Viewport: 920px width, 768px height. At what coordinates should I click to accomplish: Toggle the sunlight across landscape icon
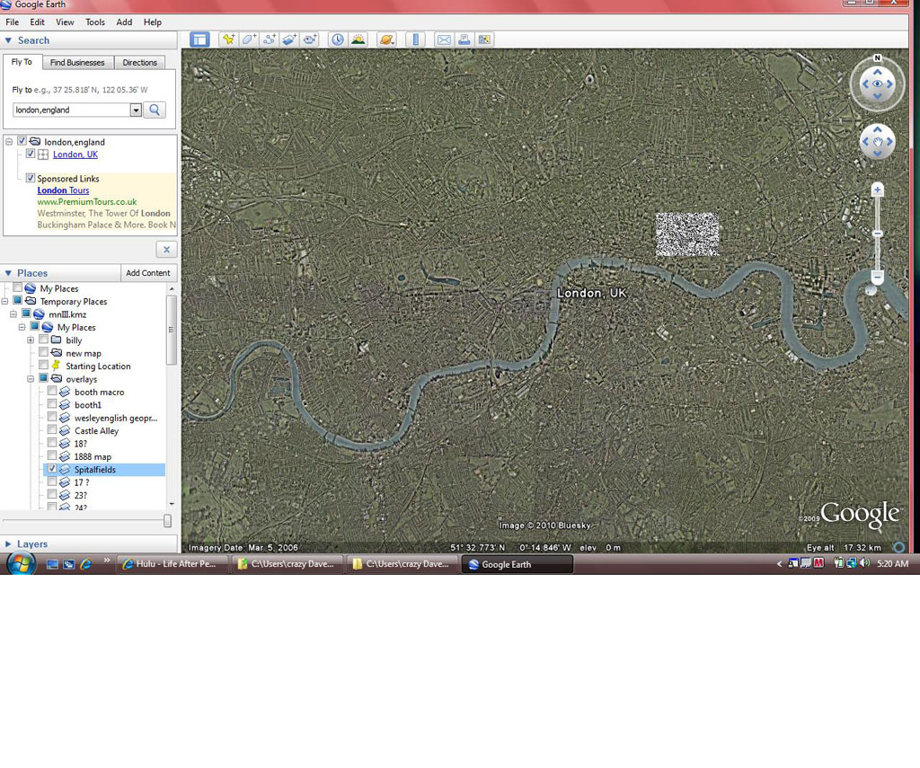(x=358, y=40)
